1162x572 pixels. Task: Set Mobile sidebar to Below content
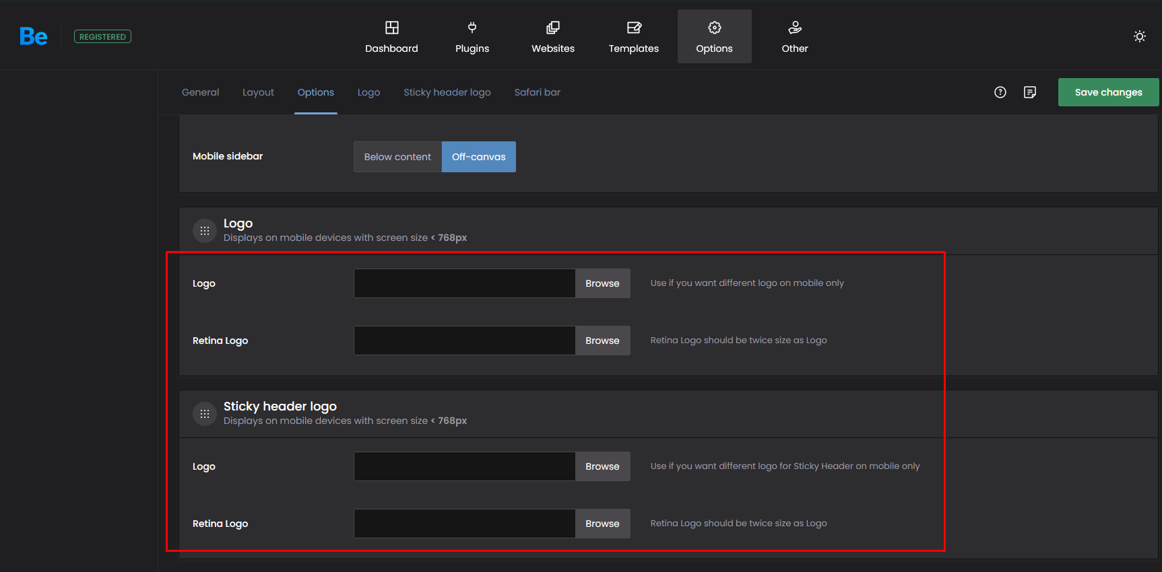(x=397, y=157)
